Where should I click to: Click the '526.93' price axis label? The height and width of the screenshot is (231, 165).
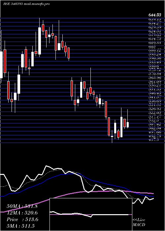pyautogui.click(x=155, y=109)
